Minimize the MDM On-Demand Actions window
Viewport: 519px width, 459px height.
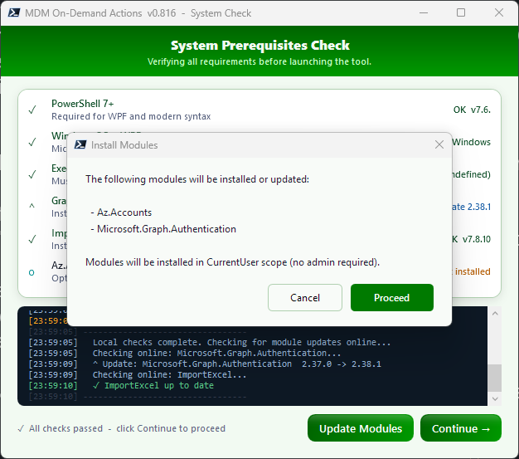click(424, 13)
